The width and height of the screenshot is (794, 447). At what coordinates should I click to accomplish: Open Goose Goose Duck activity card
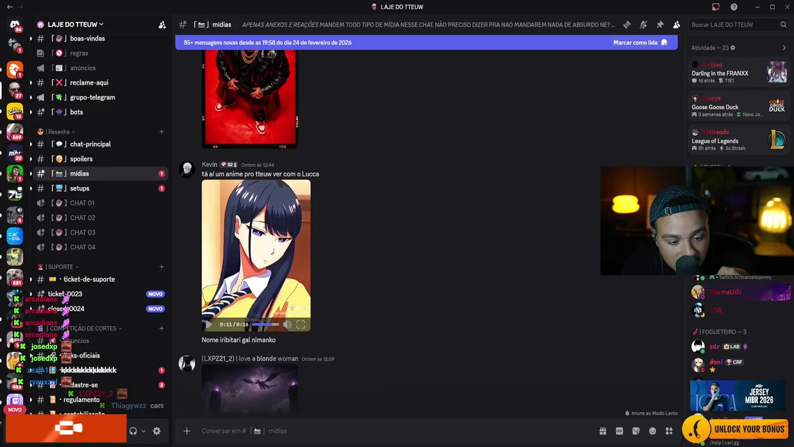click(x=739, y=106)
